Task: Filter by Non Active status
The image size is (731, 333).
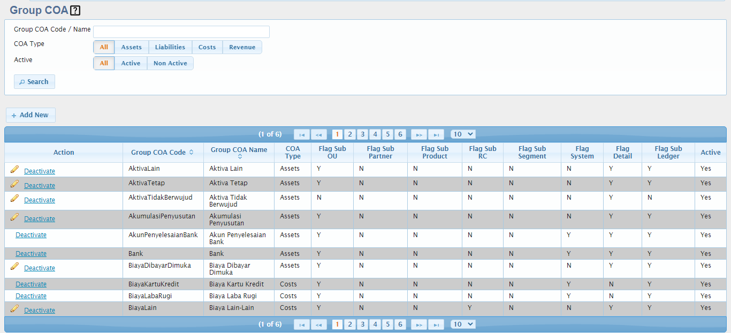Action: tap(170, 63)
